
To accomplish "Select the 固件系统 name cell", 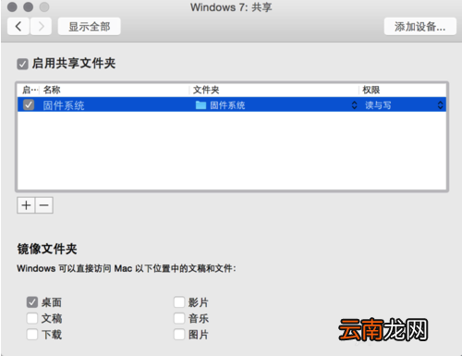I will [x=64, y=105].
